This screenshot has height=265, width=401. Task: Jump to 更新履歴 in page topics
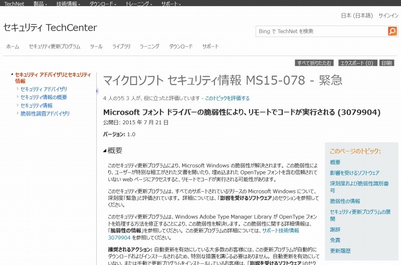click(340, 250)
